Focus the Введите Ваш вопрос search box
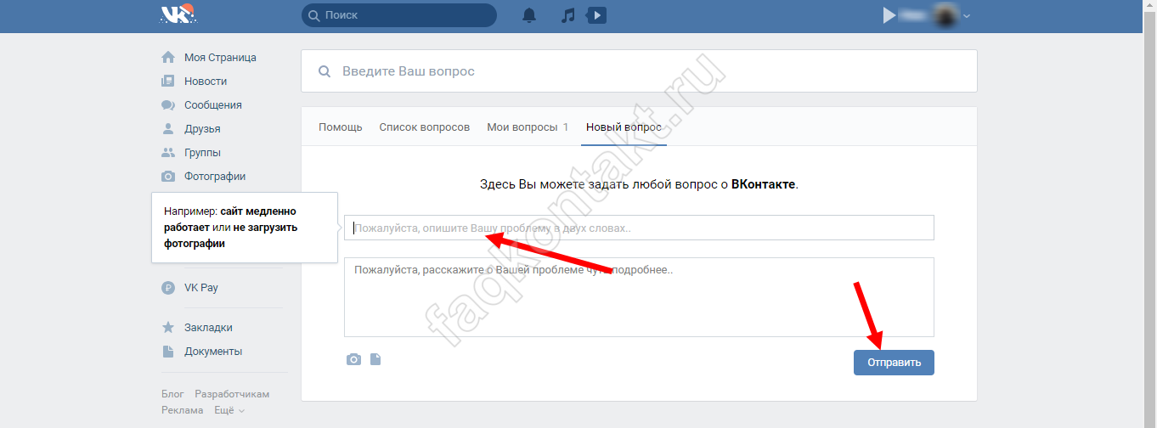 coord(646,71)
